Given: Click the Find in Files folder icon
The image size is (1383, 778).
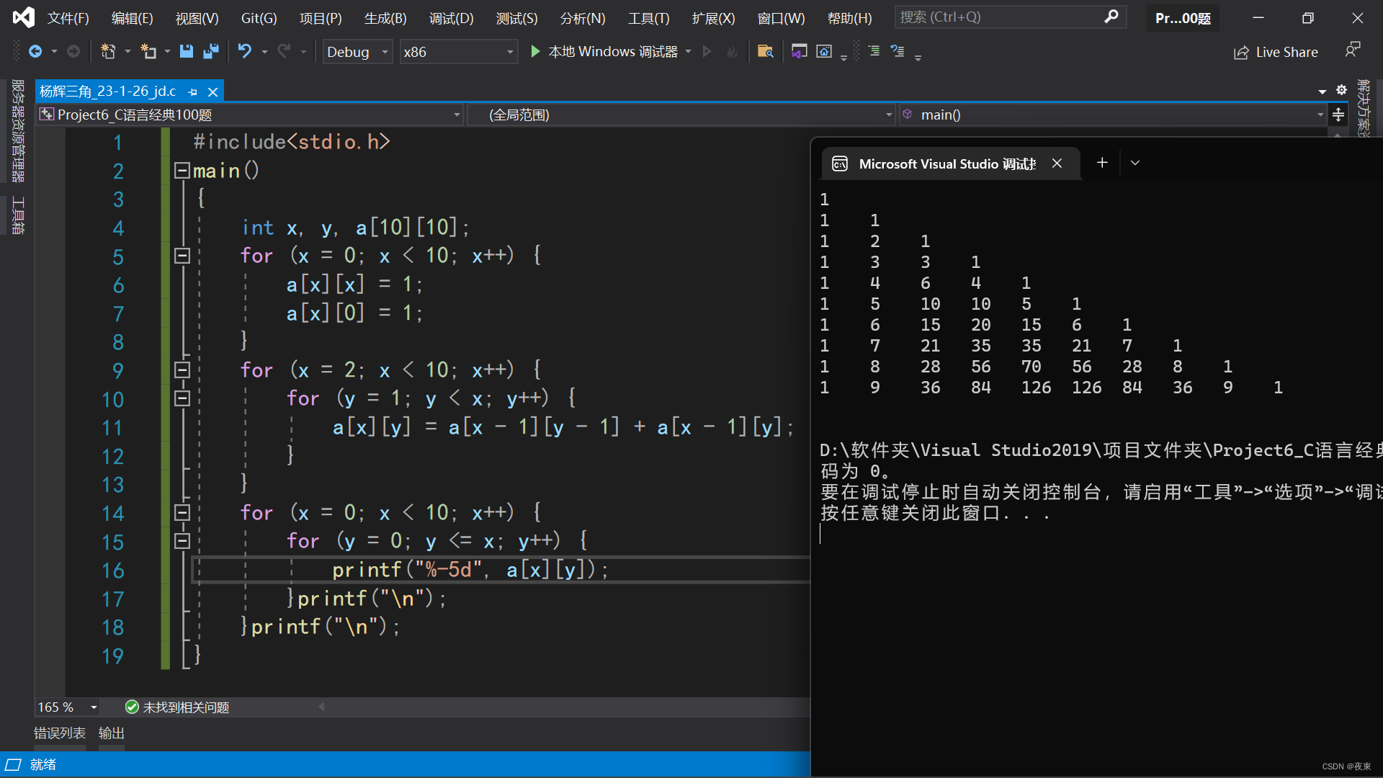Looking at the screenshot, I should [x=765, y=51].
